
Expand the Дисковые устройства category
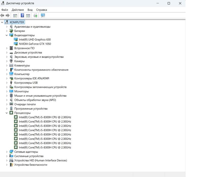[x=7, y=53]
